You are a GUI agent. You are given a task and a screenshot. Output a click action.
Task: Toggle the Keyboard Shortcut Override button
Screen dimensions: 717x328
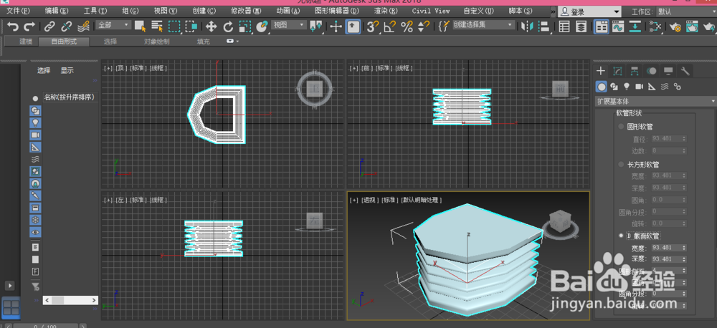[x=353, y=26]
